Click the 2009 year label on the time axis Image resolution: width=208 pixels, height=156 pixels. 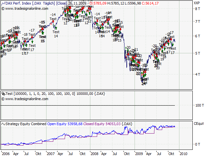[x=139, y=154]
